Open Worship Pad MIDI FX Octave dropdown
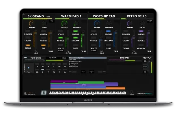The image size is (176, 113). (94, 51)
